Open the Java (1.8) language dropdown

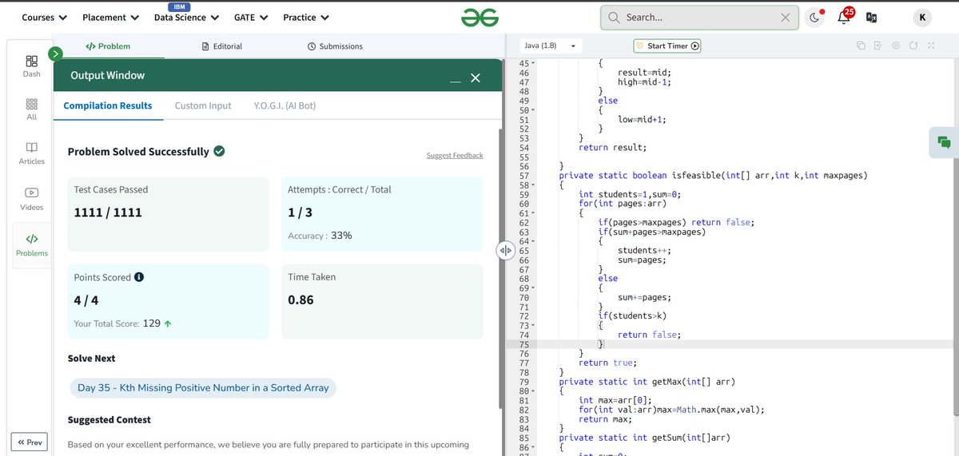551,46
